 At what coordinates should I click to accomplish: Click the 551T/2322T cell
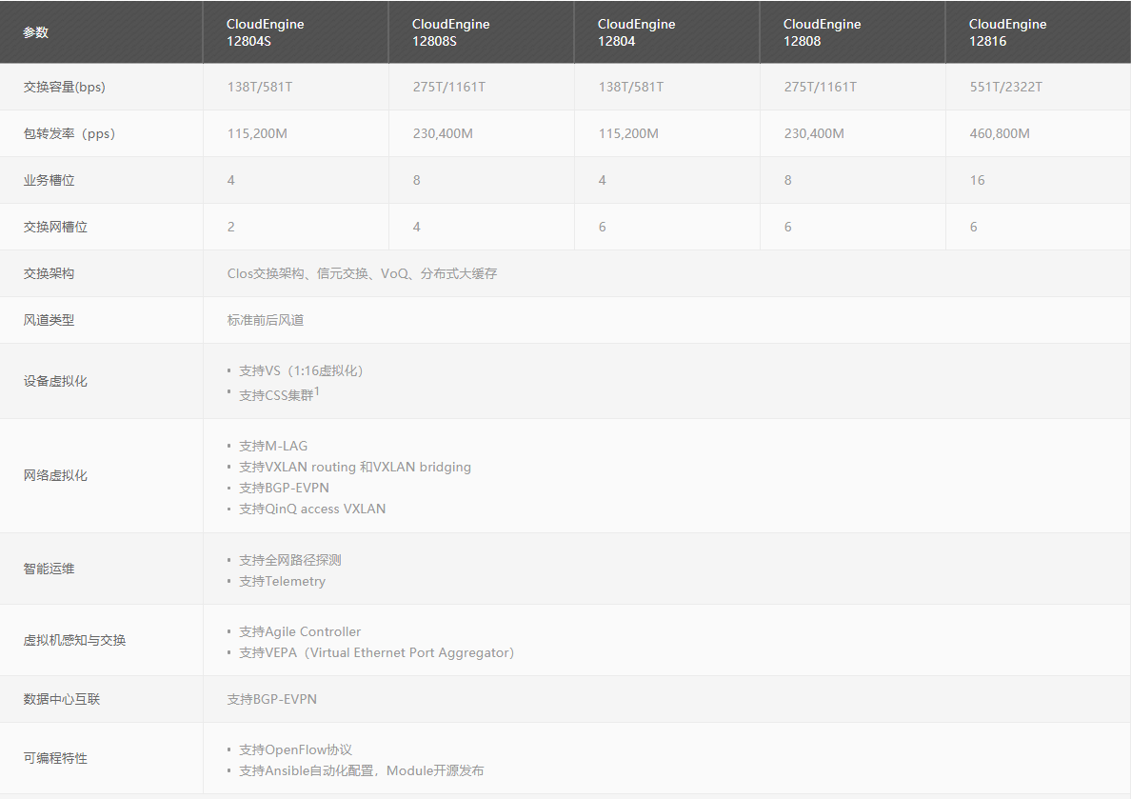tap(1005, 87)
